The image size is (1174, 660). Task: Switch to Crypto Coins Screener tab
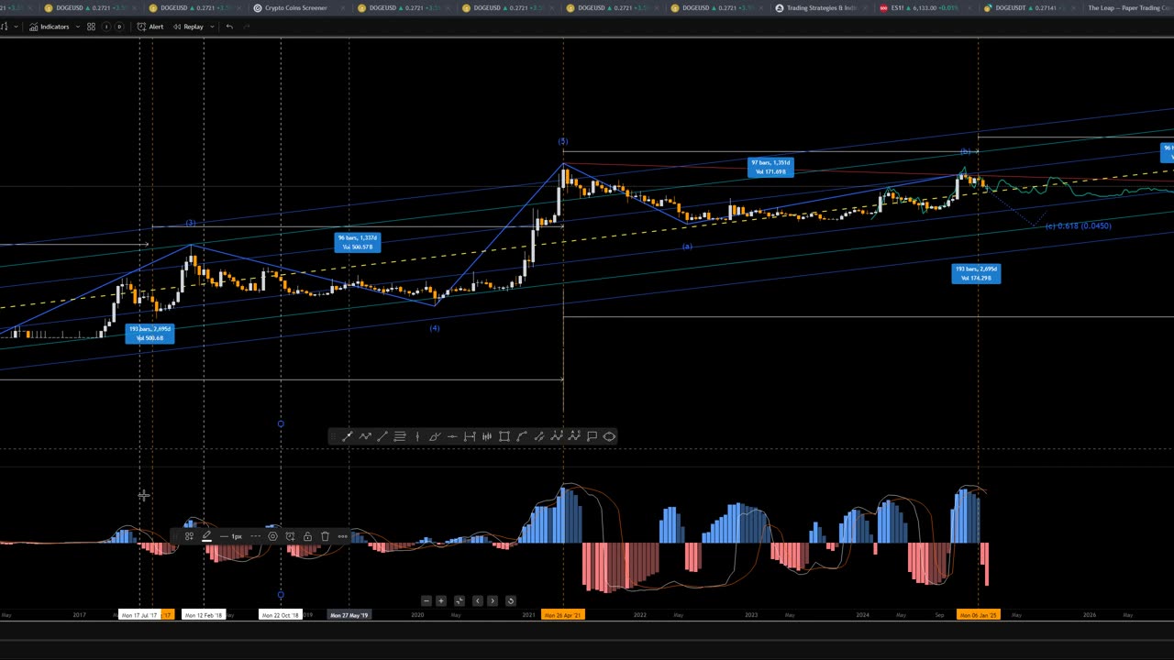295,8
